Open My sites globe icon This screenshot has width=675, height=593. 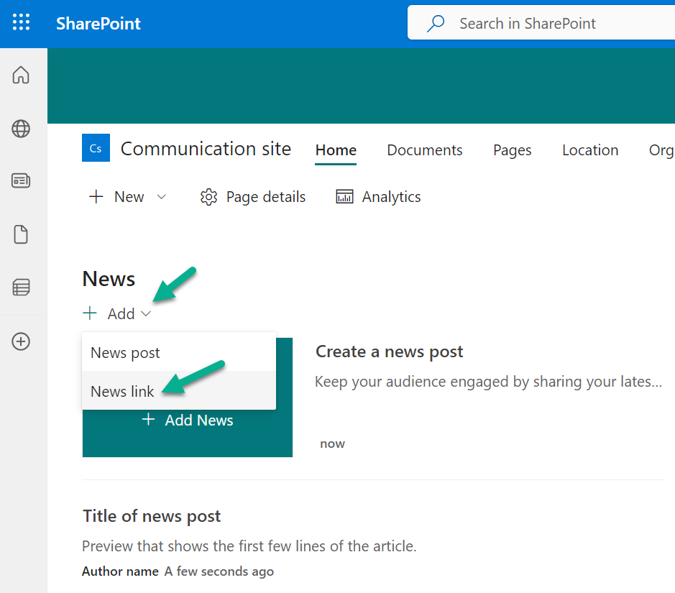point(21,129)
